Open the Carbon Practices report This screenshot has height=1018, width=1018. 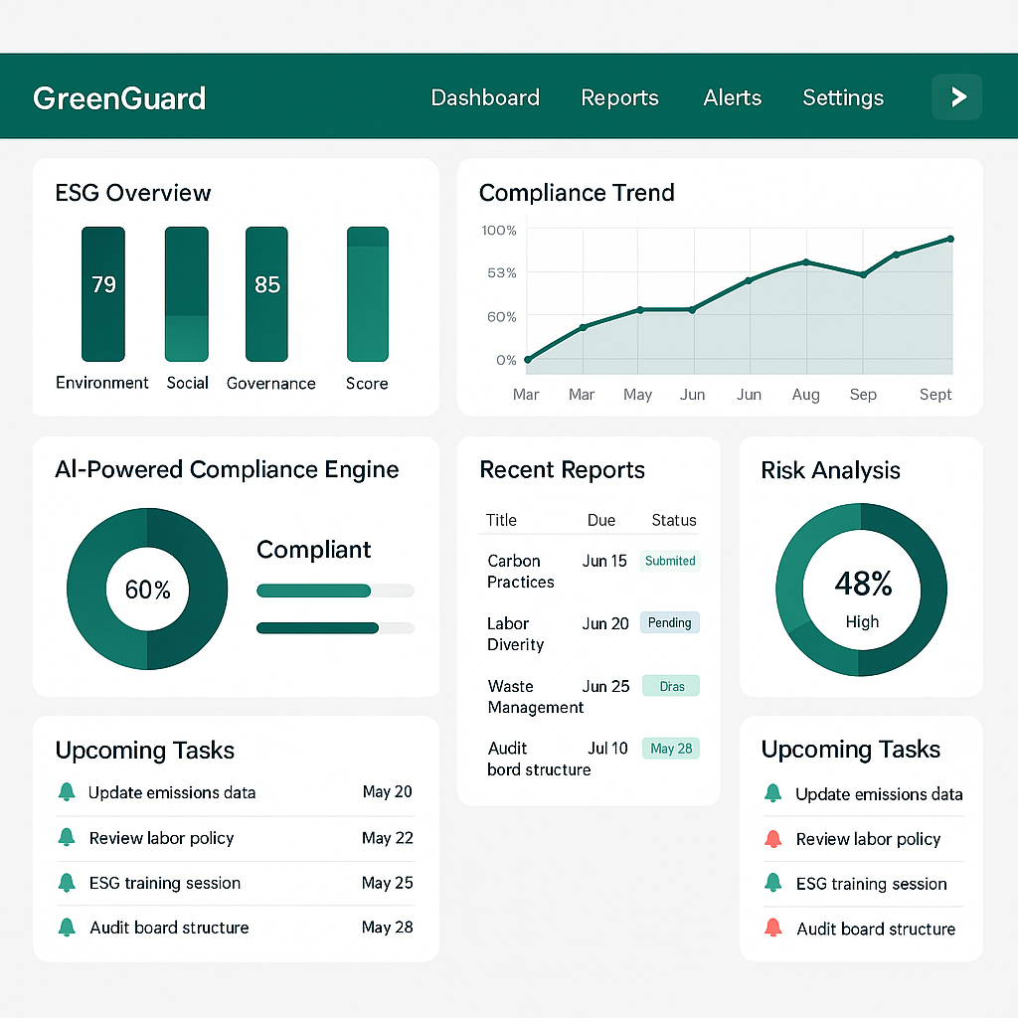tap(521, 572)
